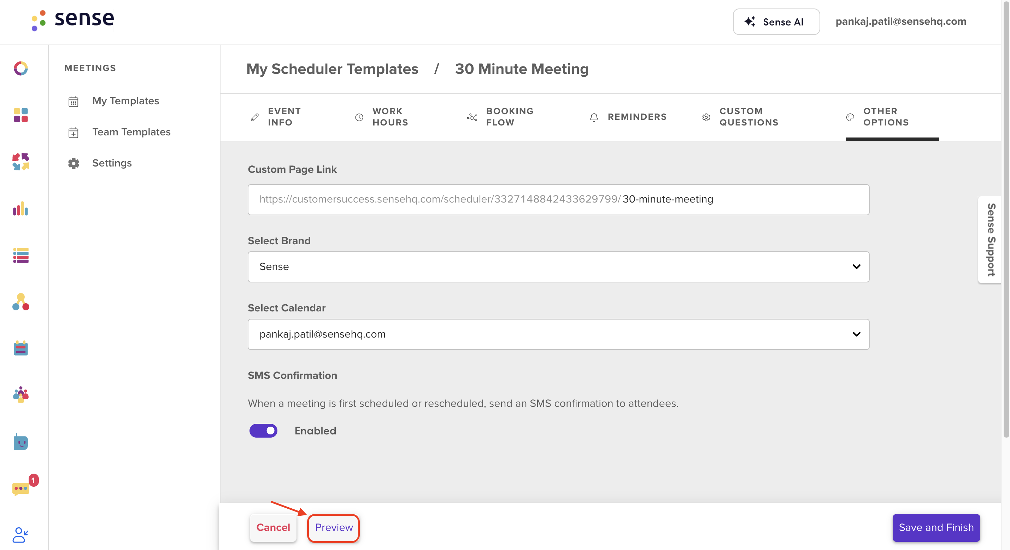Click the 30 Minute Meeting breadcrumb title
The image size is (1010, 550).
[x=522, y=69]
